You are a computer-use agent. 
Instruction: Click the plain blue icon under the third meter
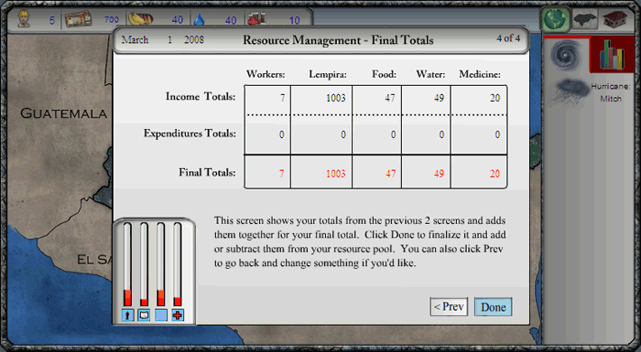tap(160, 315)
